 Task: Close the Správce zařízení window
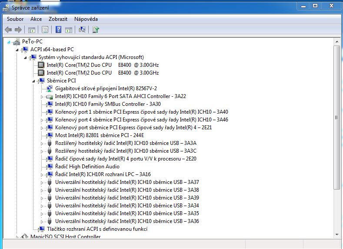[331, 6]
